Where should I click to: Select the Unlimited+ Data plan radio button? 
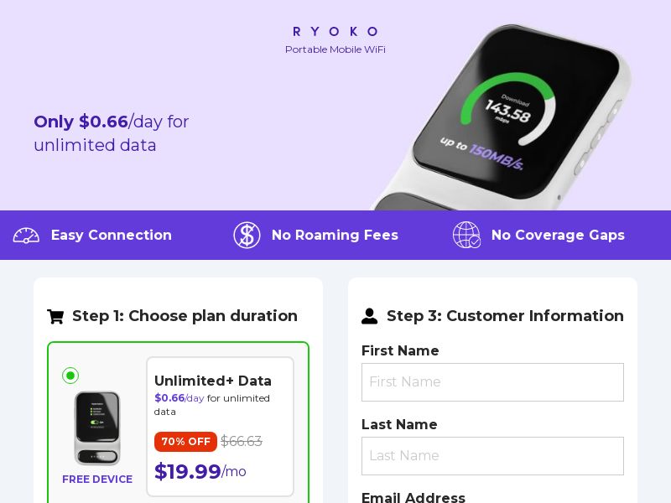coord(70,376)
